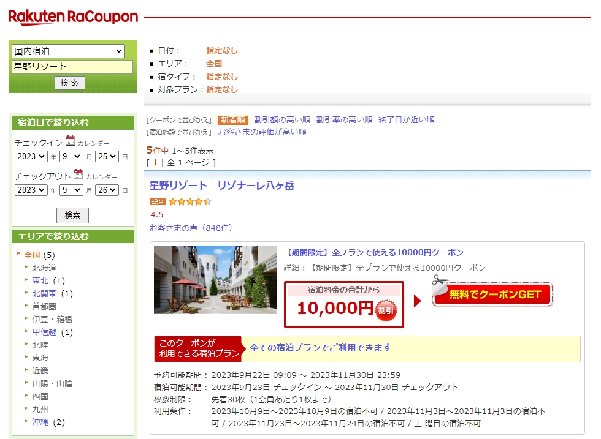Click the 宿タイプ filter value 指定なし
Viewport: 601px width, 439px height.
point(222,77)
